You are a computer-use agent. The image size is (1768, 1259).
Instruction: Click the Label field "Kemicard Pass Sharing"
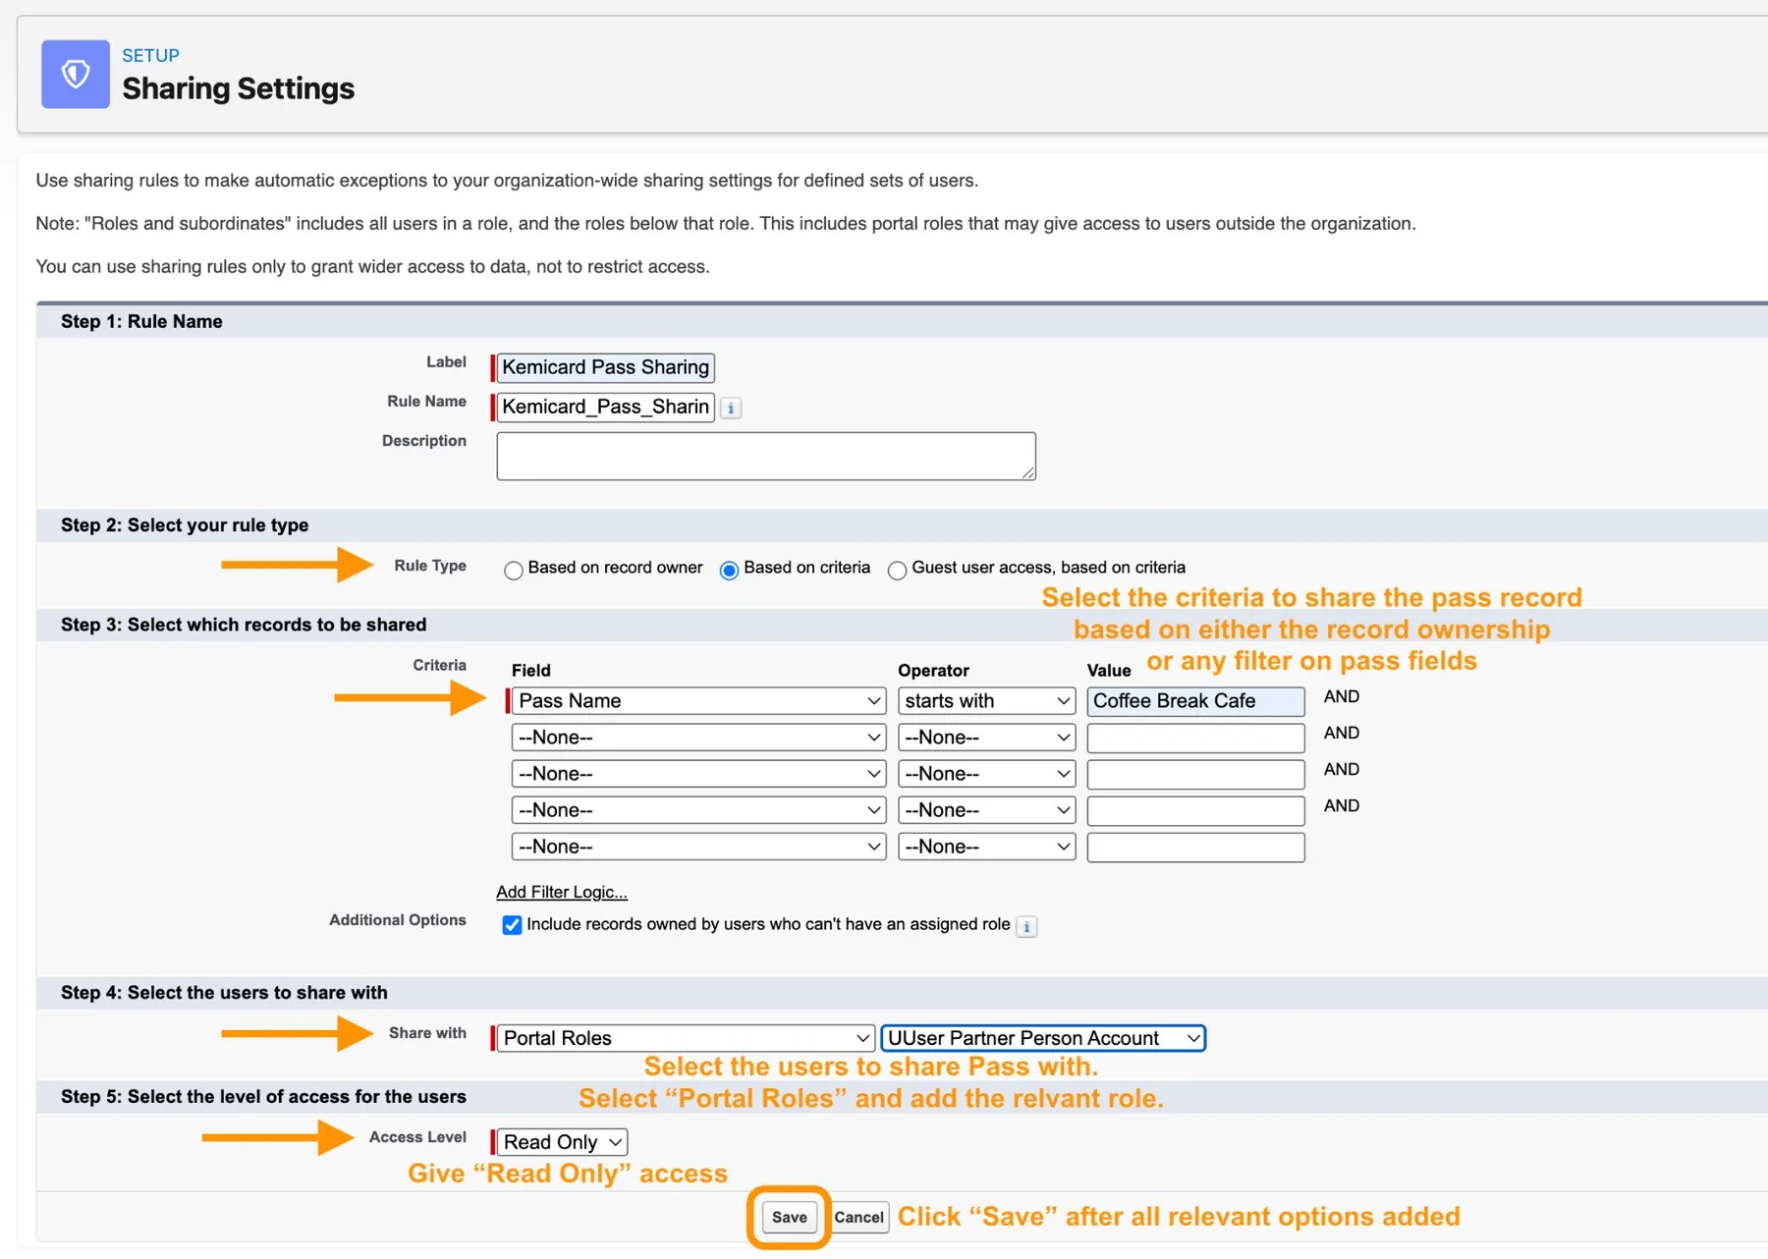(605, 367)
